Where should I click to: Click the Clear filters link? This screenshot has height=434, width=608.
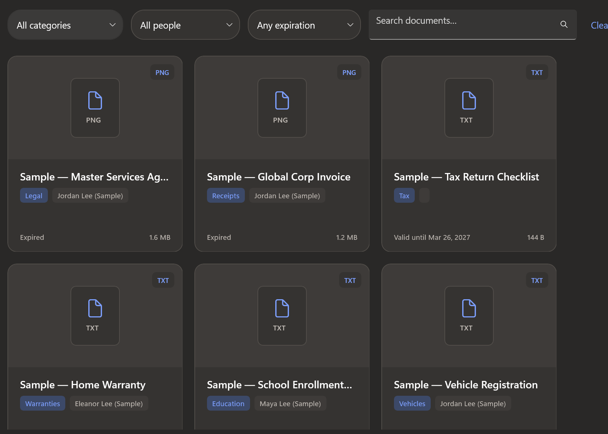(x=599, y=25)
